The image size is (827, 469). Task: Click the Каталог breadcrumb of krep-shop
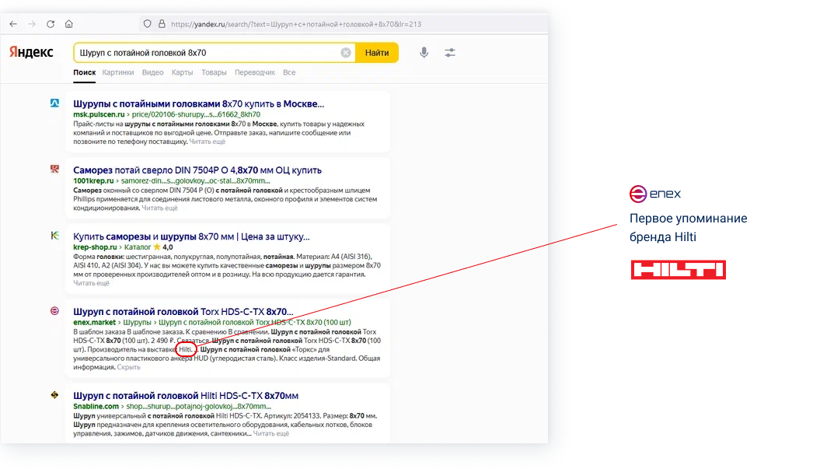click(138, 247)
